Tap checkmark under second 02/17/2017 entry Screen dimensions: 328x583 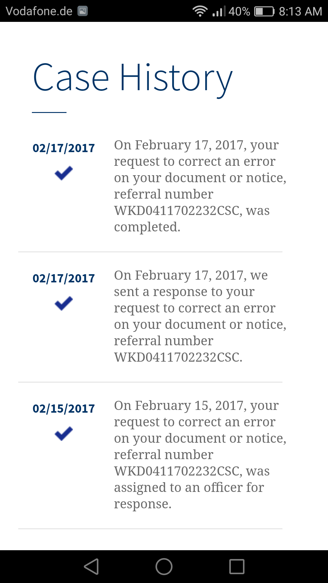click(x=64, y=303)
